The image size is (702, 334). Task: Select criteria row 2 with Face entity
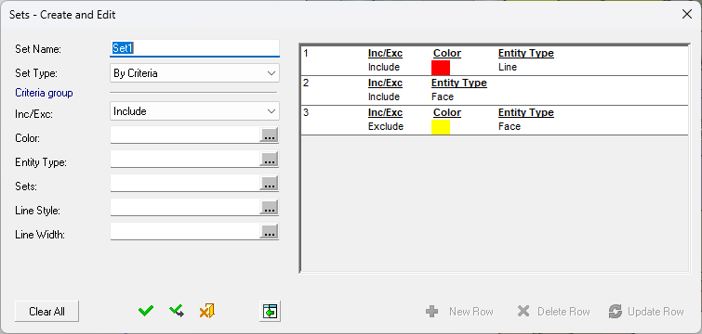pyautogui.click(x=495, y=90)
